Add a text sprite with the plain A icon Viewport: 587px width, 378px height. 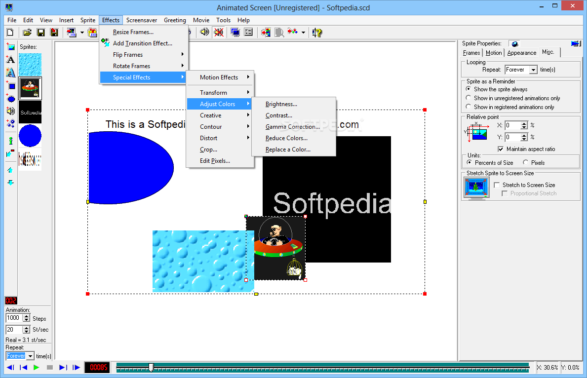coord(10,60)
